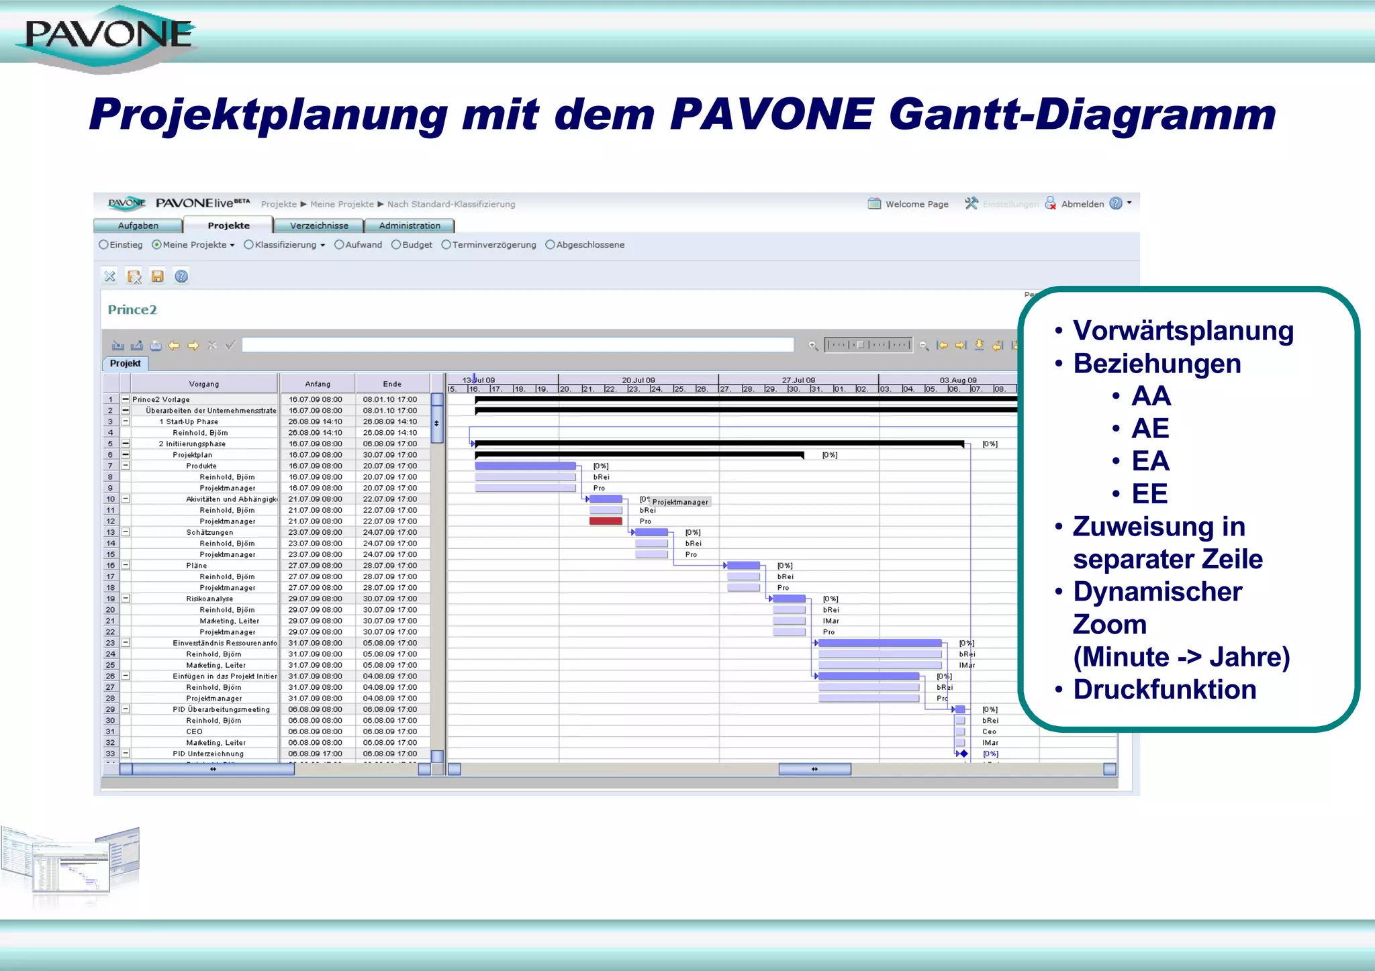Collapse the 1 Start-Up Phase row
This screenshot has width=1375, height=971.
(126, 421)
